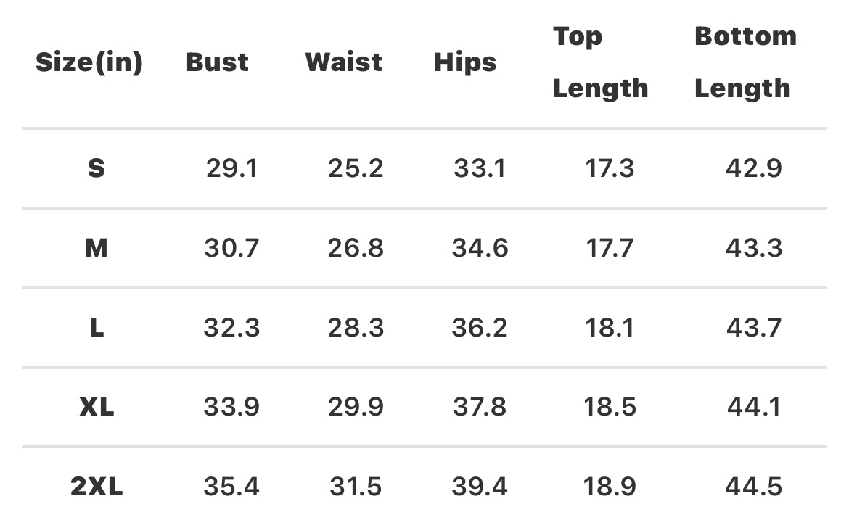
Task: Select the 18.5 top length for XL
Action: (610, 407)
